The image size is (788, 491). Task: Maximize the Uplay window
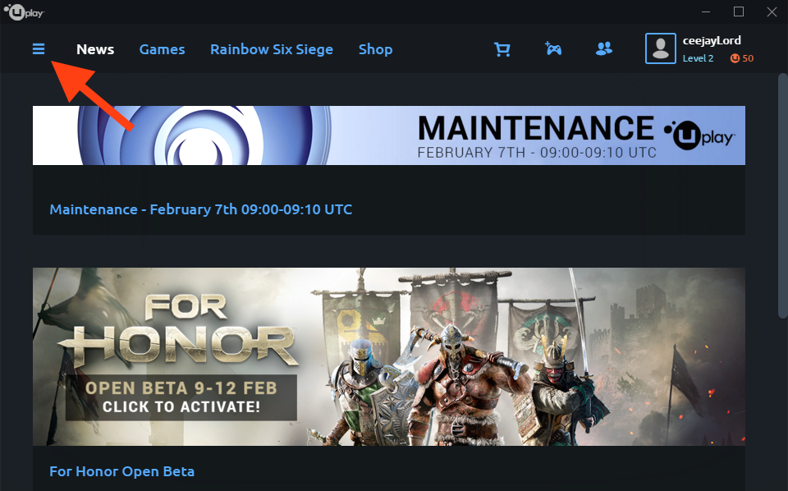pos(739,11)
